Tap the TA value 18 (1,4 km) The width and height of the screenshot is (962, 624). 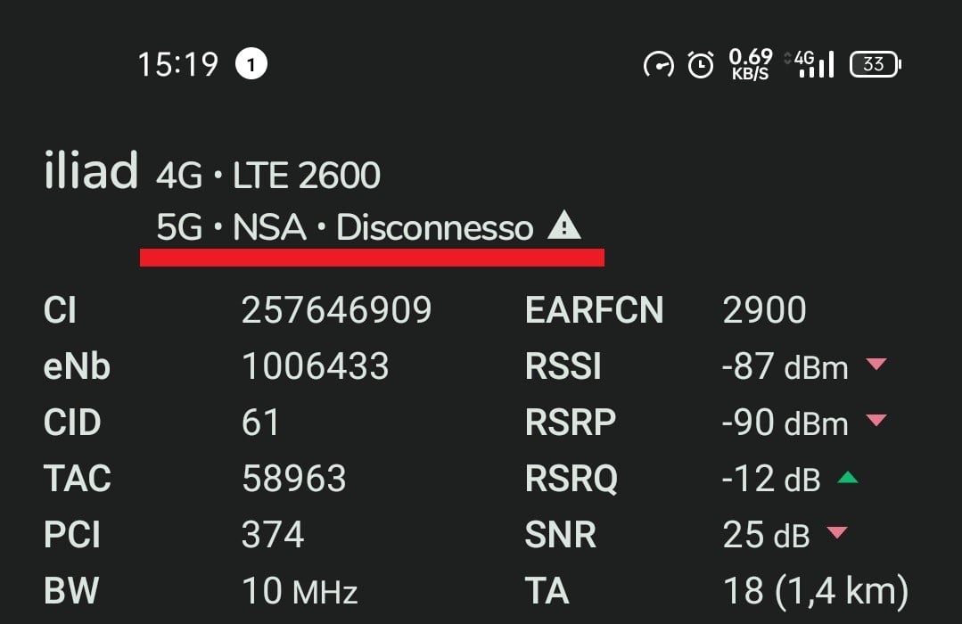[815, 590]
